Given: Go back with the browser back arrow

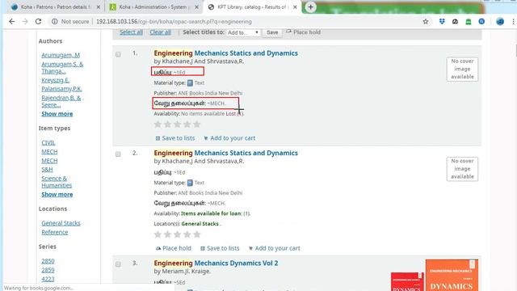Looking at the screenshot, I should click(12, 22).
